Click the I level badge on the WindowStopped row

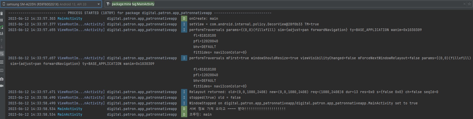[184, 103]
